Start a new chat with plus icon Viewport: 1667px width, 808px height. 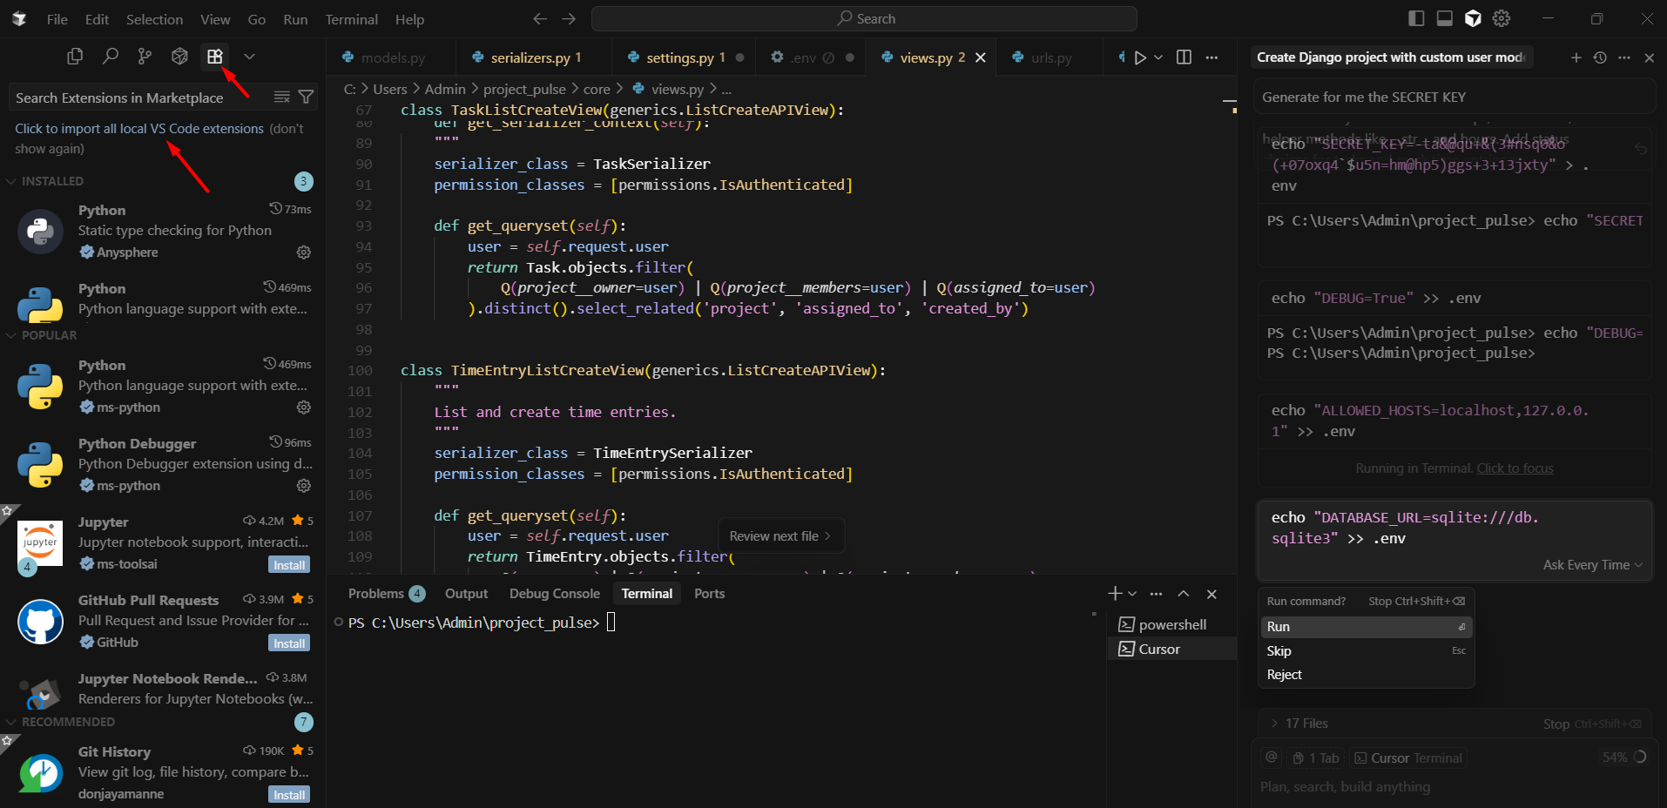1576,57
